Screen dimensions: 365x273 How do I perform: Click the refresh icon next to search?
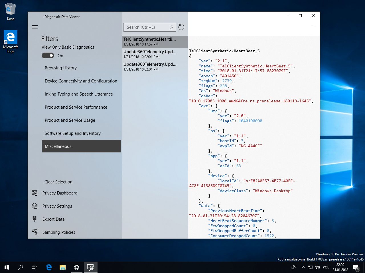pyautogui.click(x=181, y=27)
